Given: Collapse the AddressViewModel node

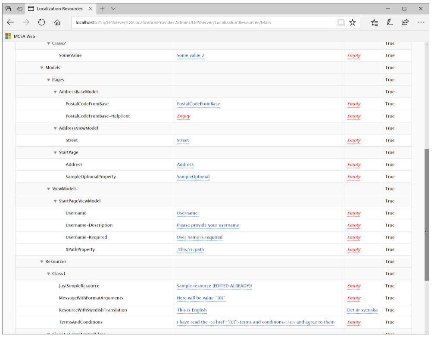Looking at the screenshot, I should click(55, 128).
